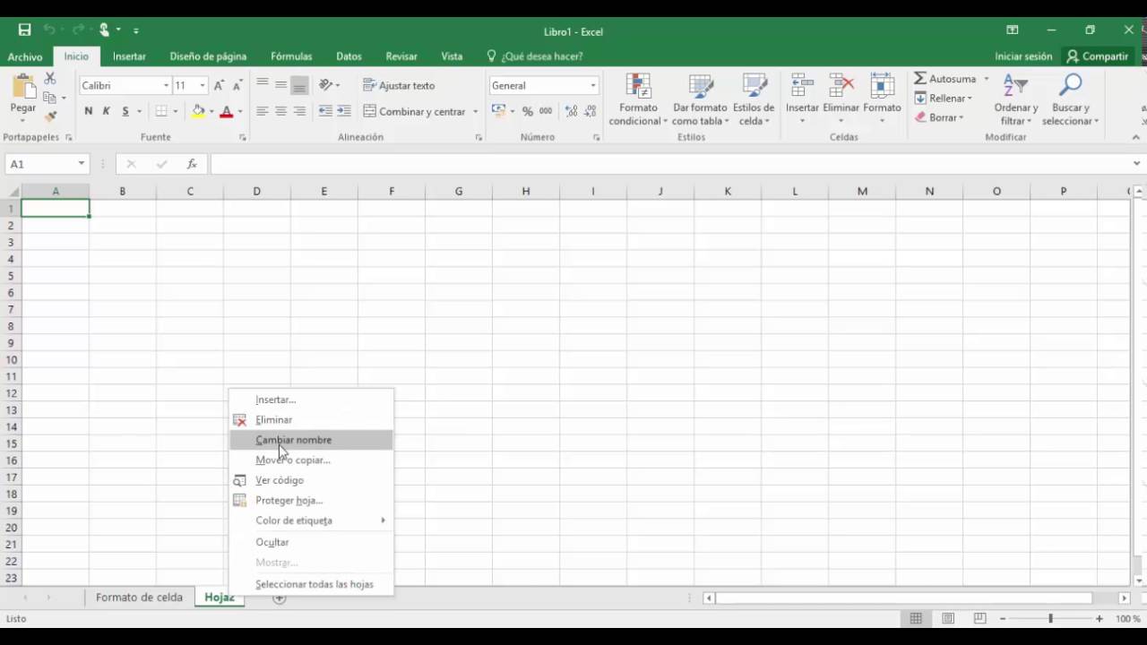The width and height of the screenshot is (1147, 645).
Task: Select the Formato de celda sheet tab
Action: (x=139, y=598)
